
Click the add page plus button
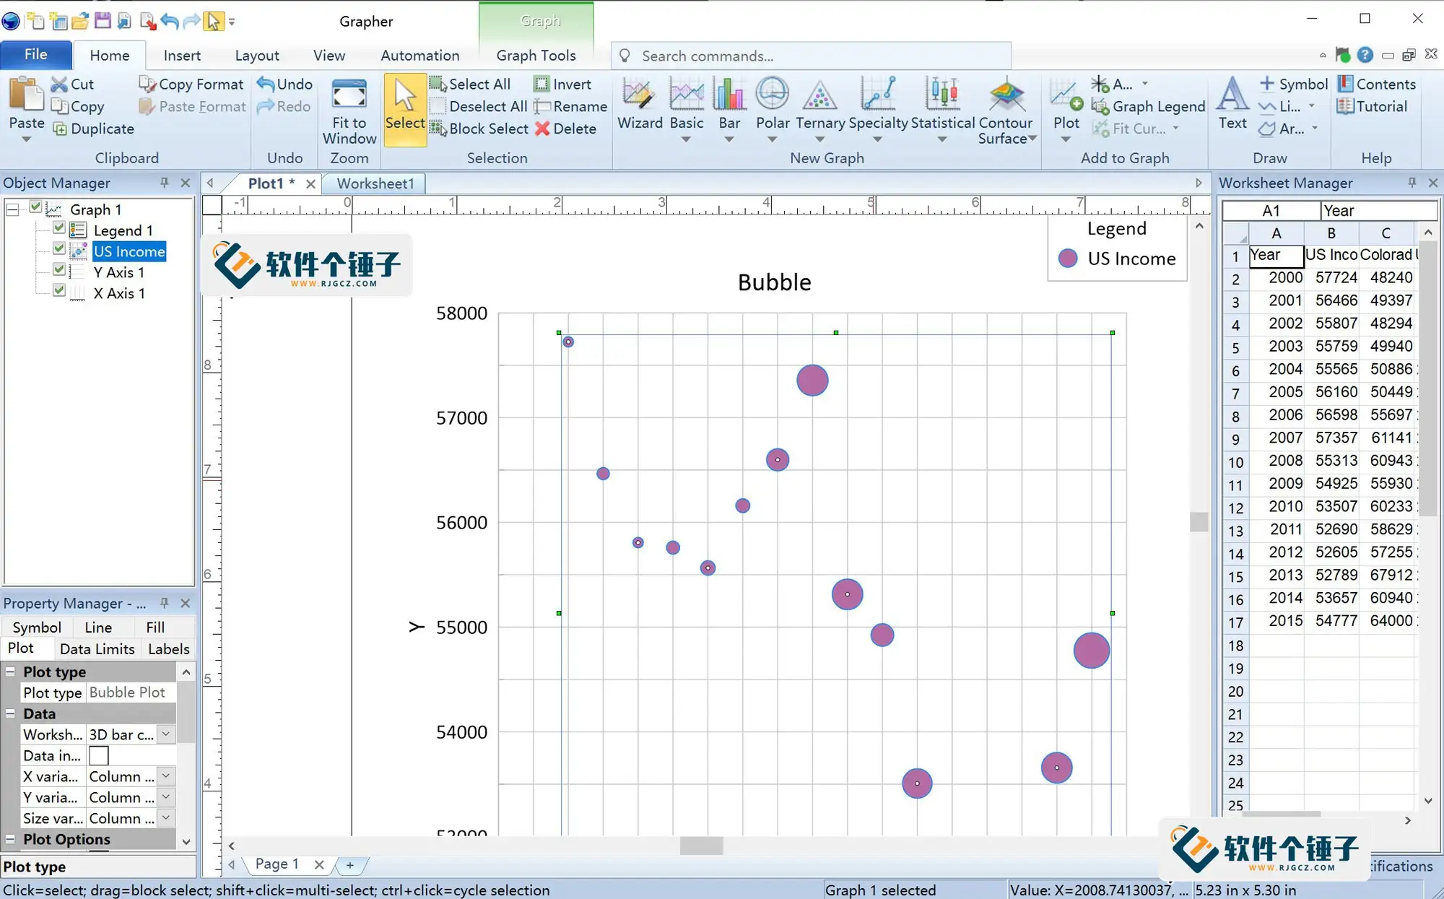(x=349, y=864)
